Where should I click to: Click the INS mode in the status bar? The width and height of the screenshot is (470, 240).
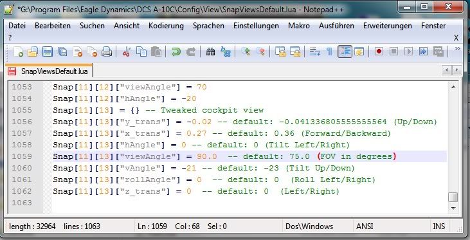click(439, 226)
